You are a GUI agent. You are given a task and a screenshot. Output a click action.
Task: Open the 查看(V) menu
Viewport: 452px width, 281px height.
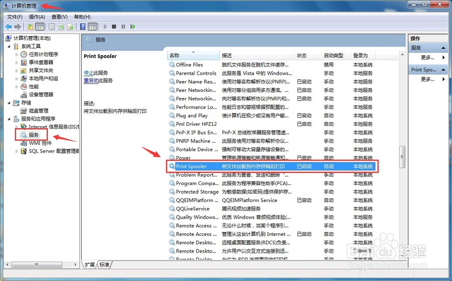[x=59, y=17]
